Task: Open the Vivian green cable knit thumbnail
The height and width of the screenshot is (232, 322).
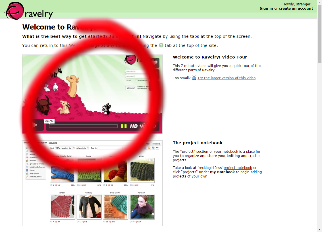Action: (x=142, y=170)
